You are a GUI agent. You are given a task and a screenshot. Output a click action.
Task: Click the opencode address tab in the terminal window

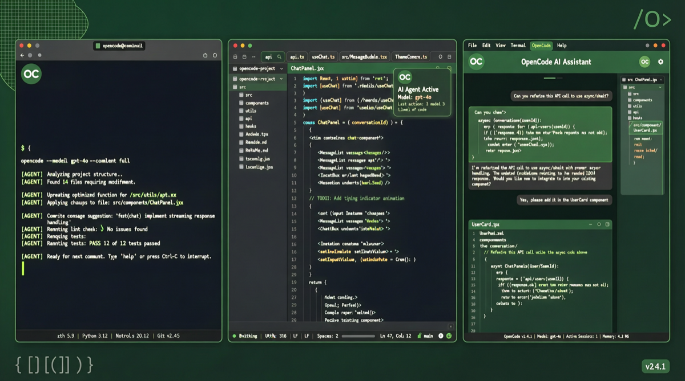tap(118, 46)
